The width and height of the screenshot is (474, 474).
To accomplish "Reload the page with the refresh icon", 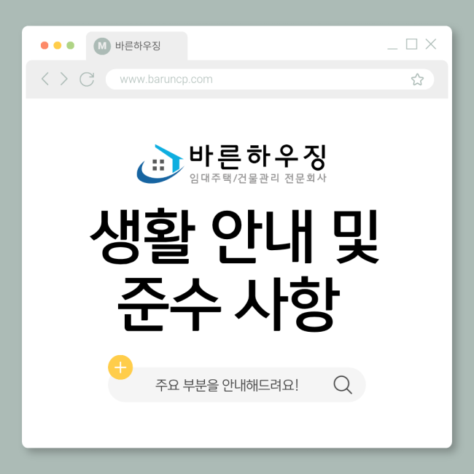I will click(x=87, y=79).
